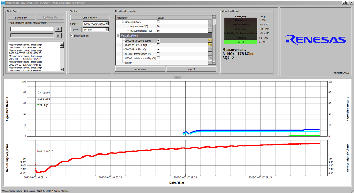The height and width of the screenshot is (193, 354).
Task: Click the show button
Action: pyautogui.click(x=76, y=30)
